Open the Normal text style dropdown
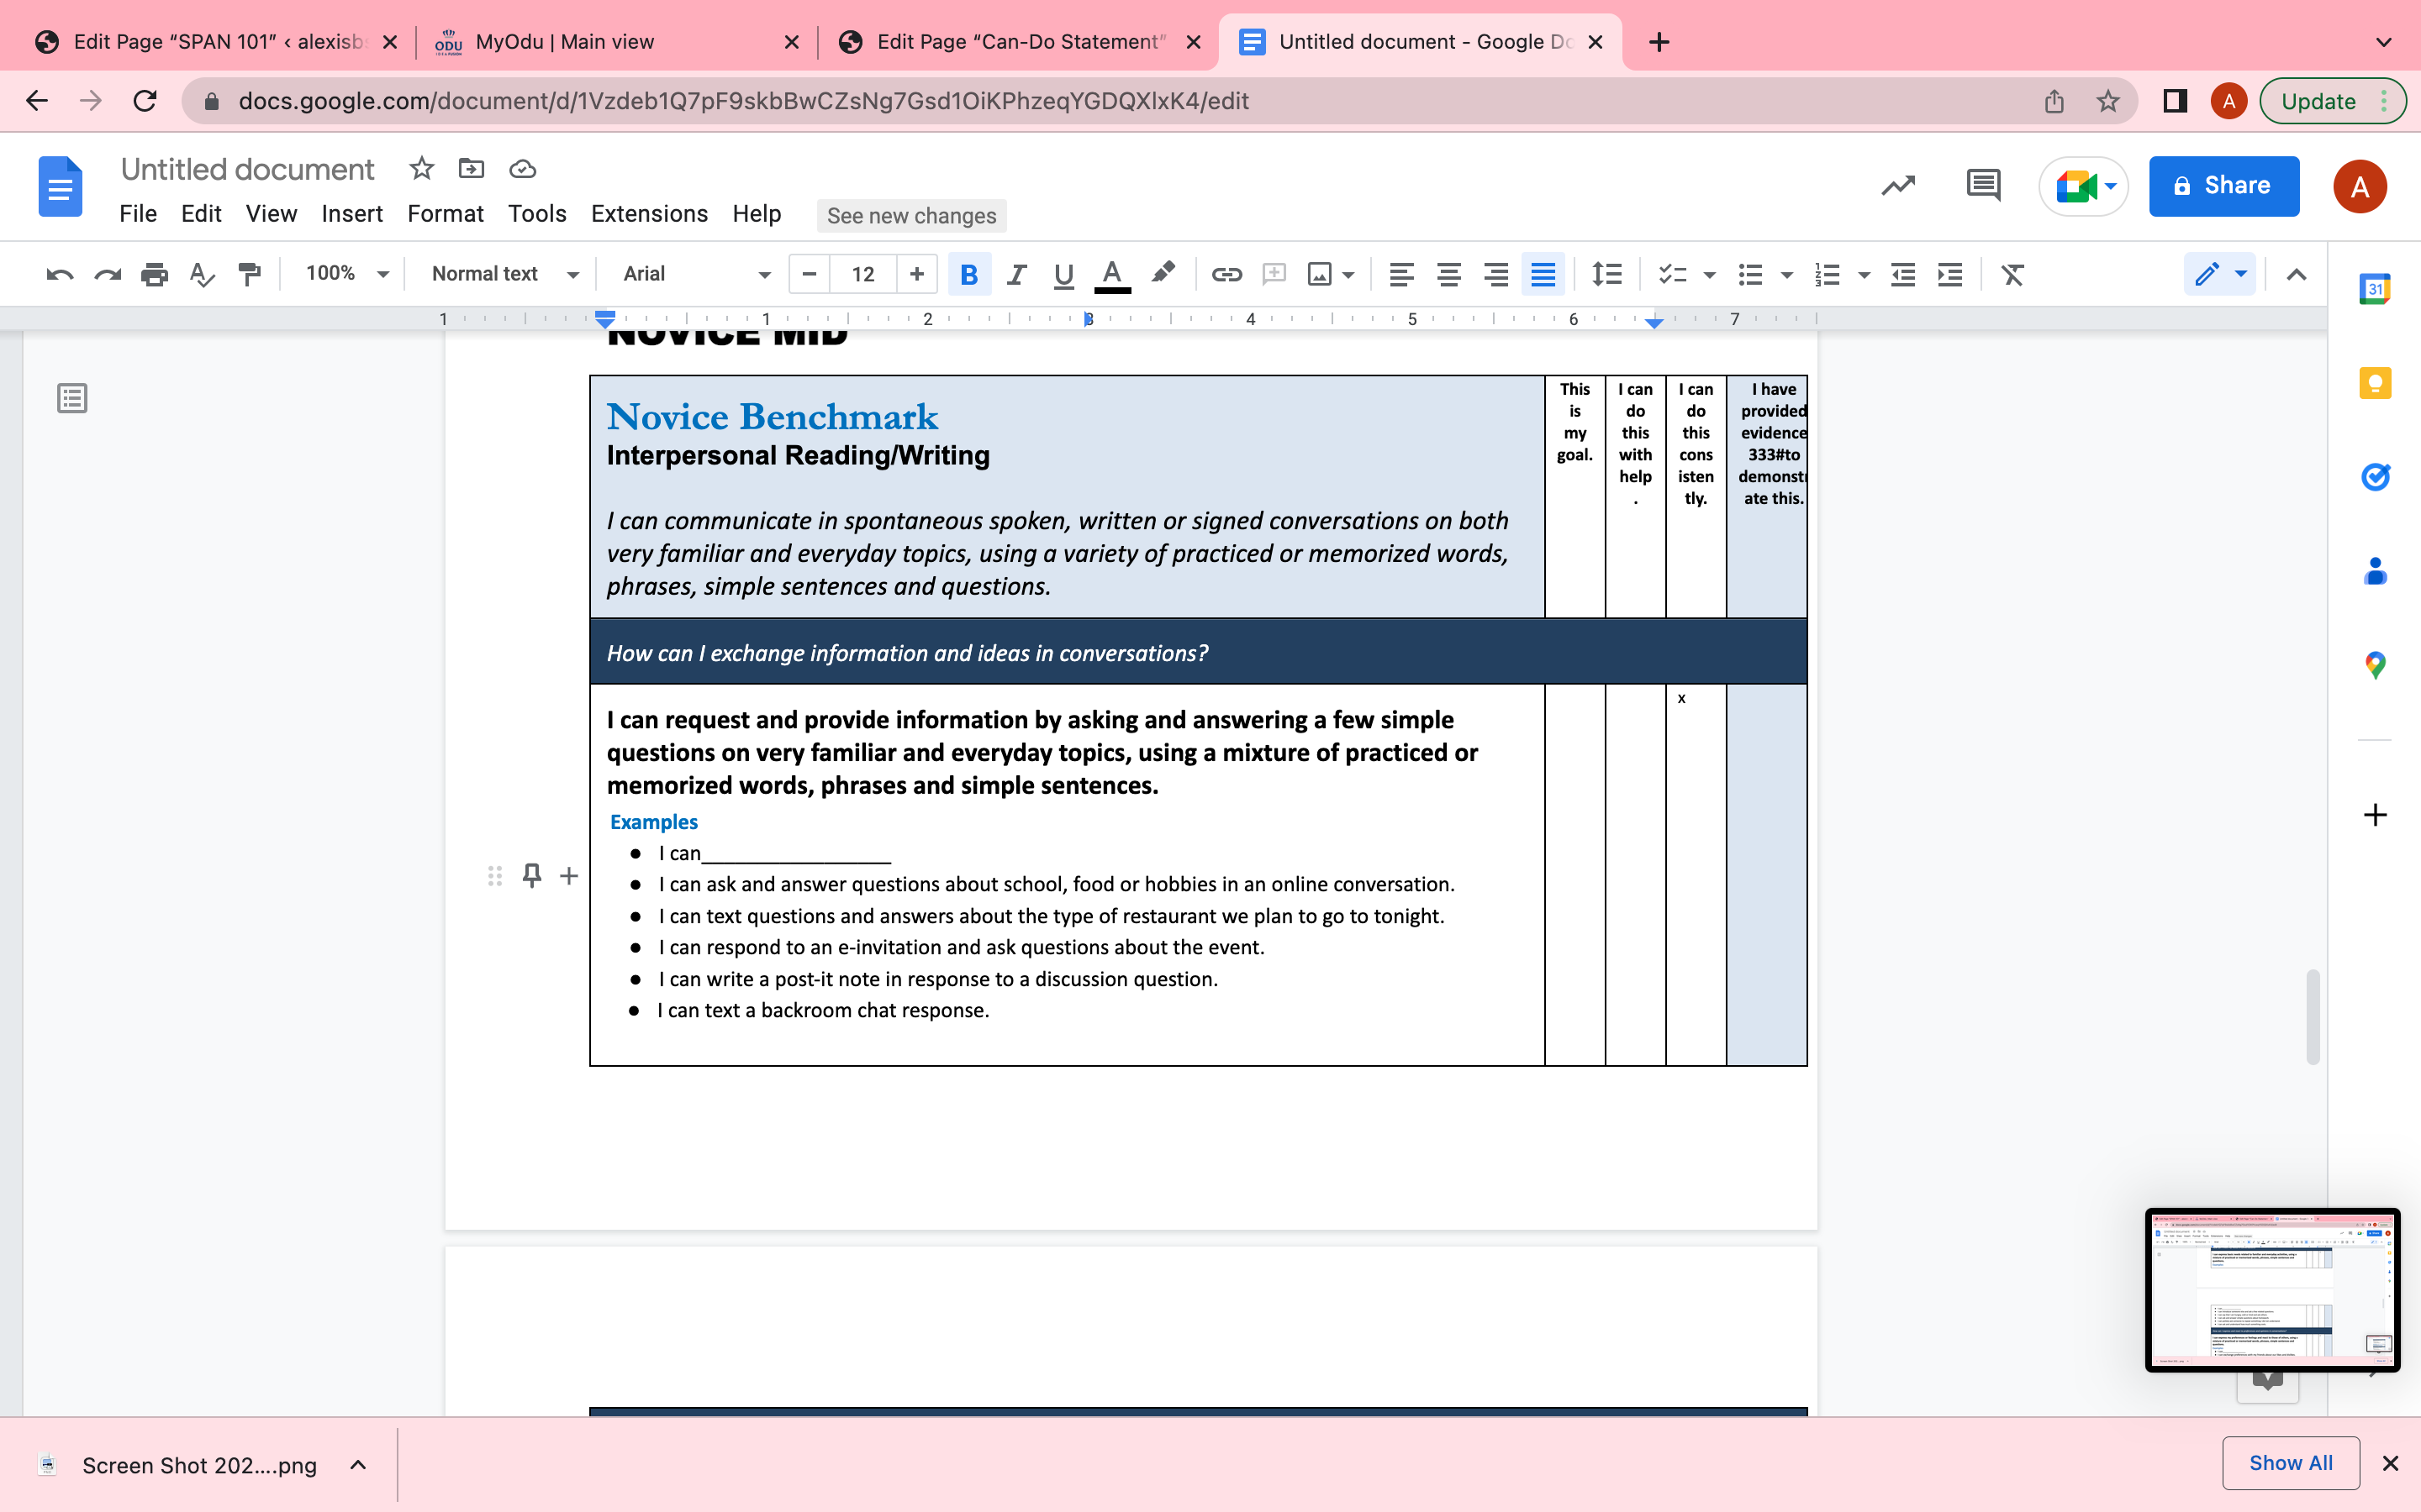The height and width of the screenshot is (1512, 2421). coord(504,274)
